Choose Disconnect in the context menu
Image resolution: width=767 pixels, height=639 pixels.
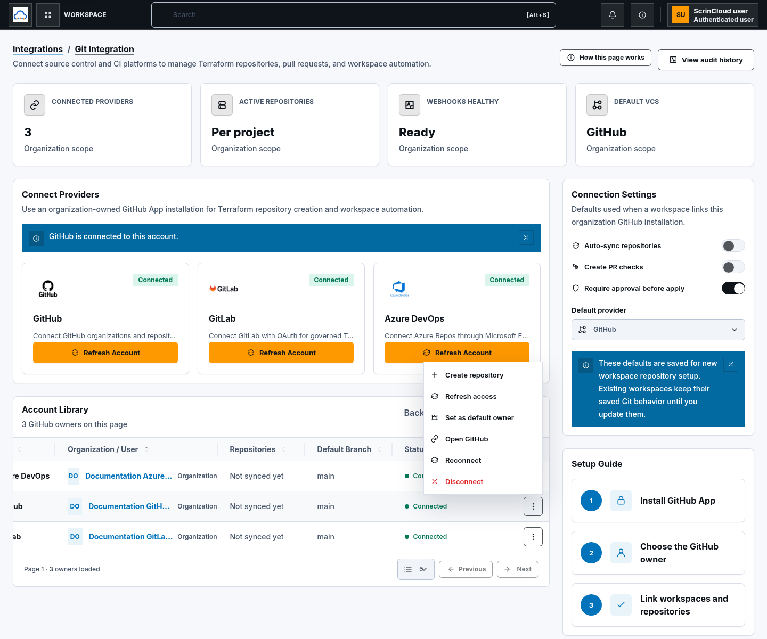[x=483, y=482]
